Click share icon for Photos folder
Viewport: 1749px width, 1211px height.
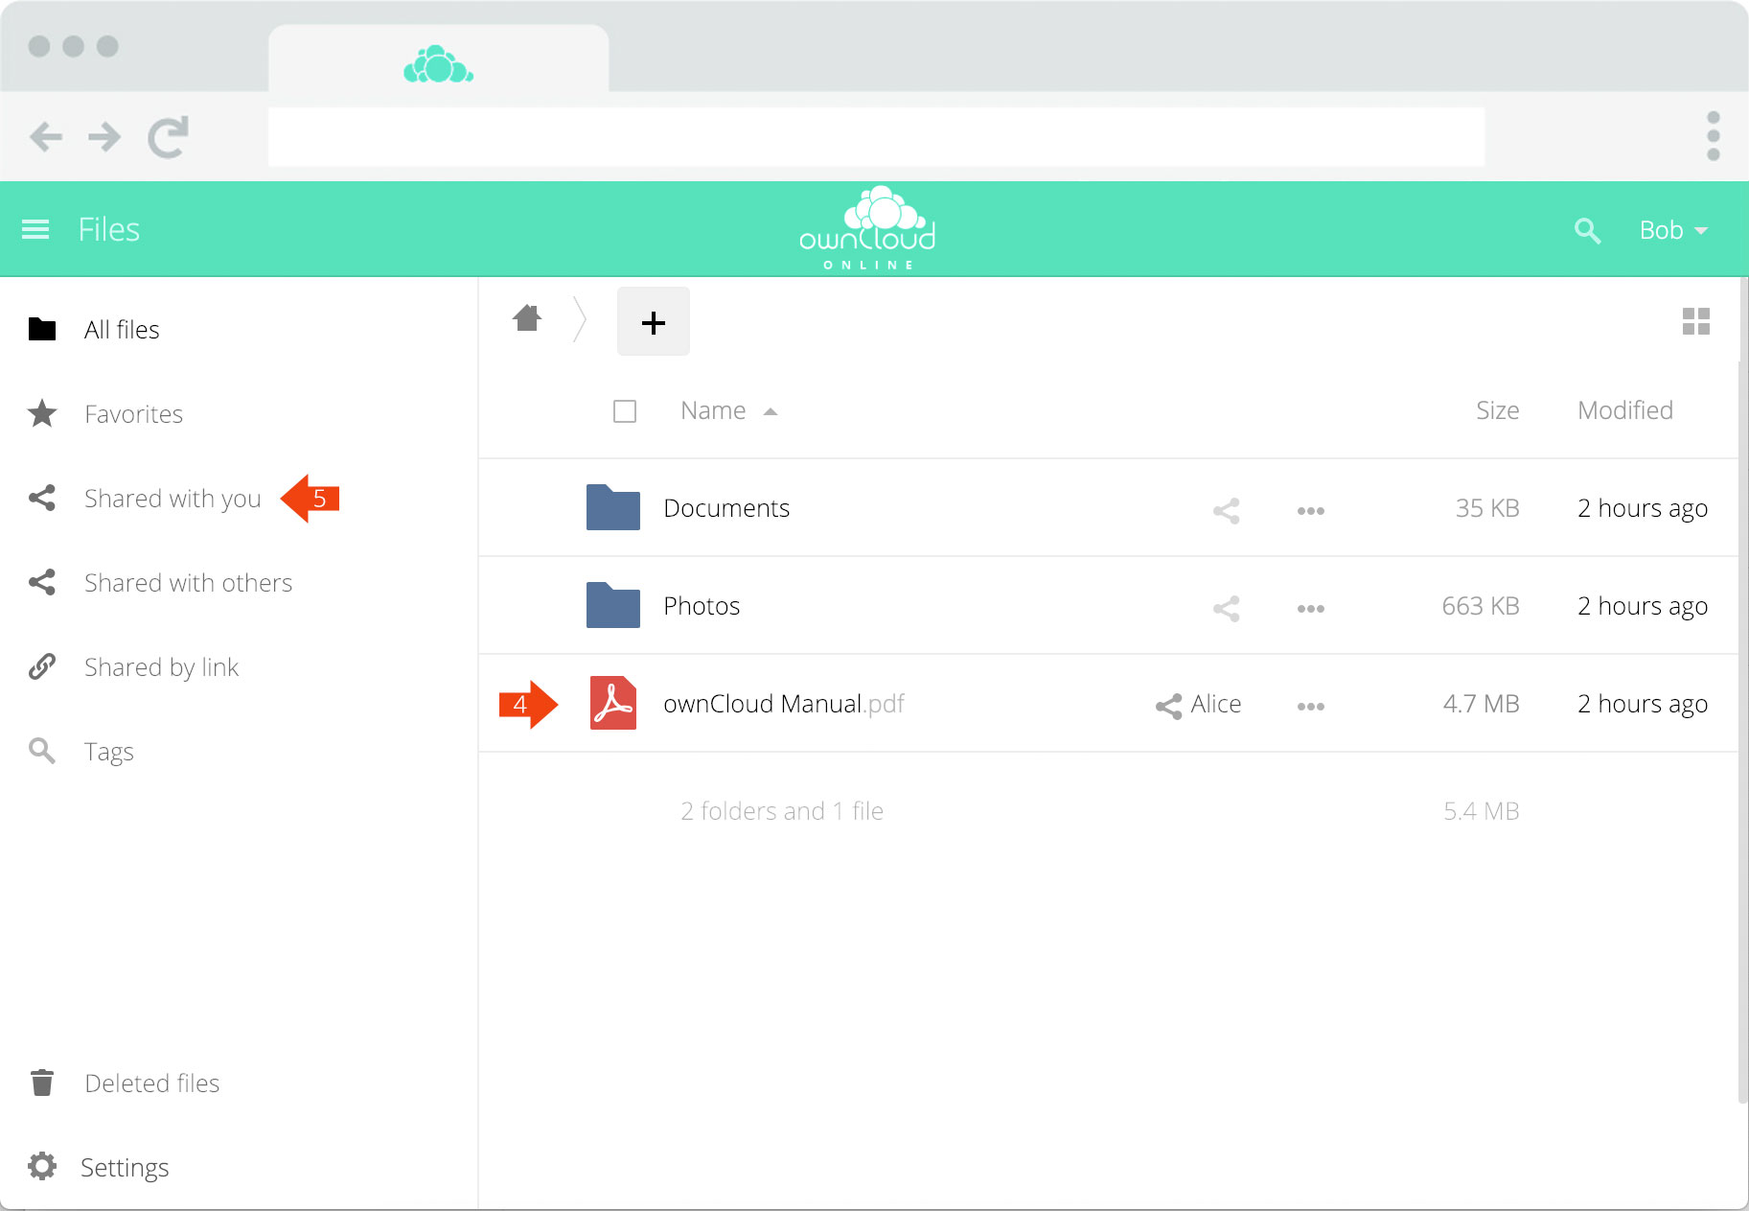(1226, 608)
